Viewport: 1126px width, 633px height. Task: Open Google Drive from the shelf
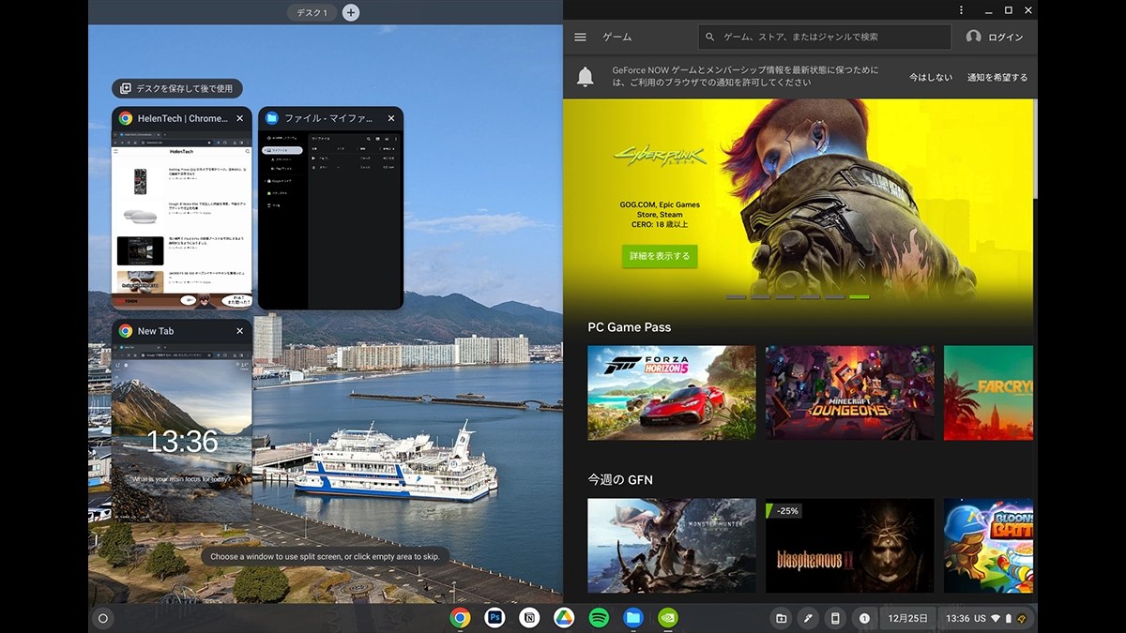click(x=563, y=618)
